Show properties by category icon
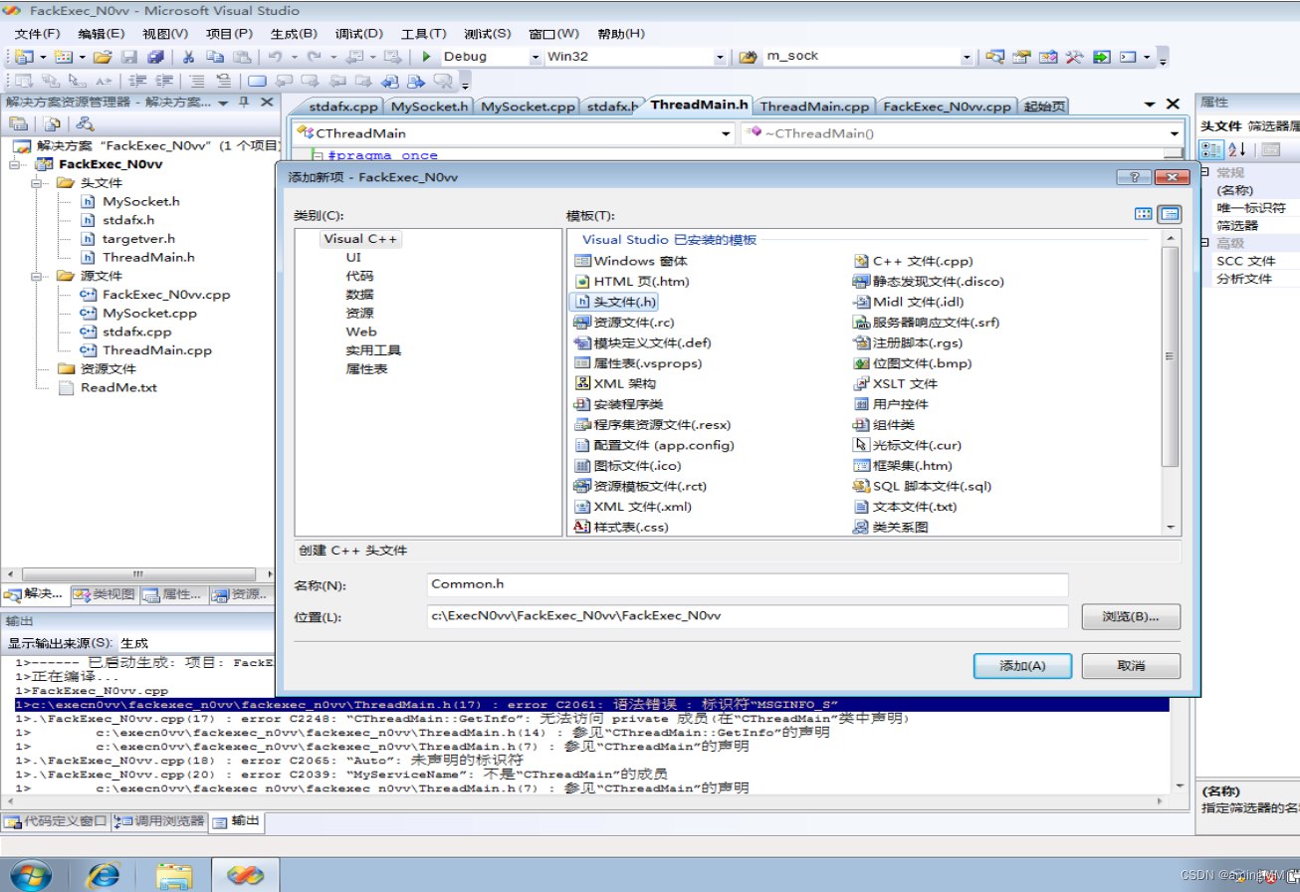Viewport: 1300px width, 892px height. coord(1211,149)
